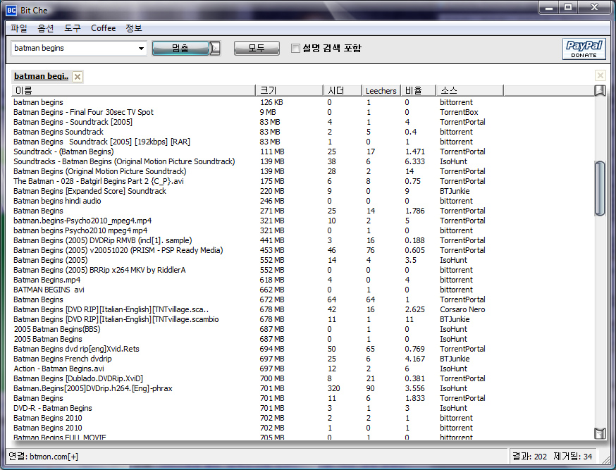Select row Batman Begins - Final Four 30sec TV Spot

coord(303,112)
